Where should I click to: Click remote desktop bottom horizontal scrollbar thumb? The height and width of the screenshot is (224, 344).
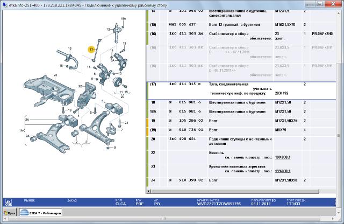[164, 219]
